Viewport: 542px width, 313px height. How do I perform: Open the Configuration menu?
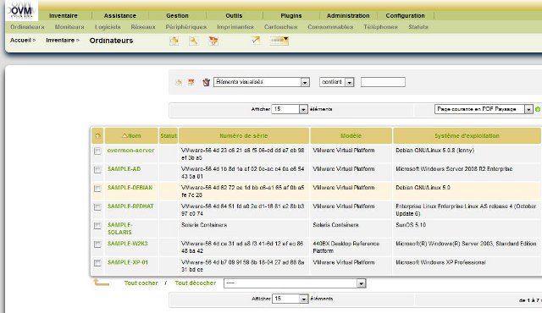pos(405,15)
